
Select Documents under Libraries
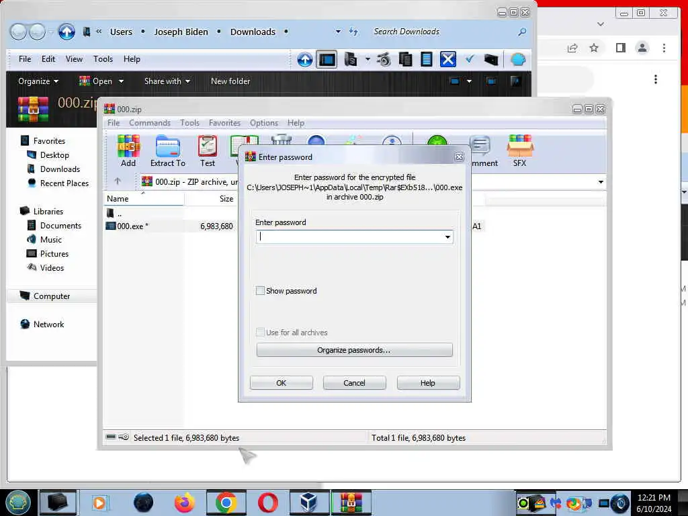coord(60,226)
